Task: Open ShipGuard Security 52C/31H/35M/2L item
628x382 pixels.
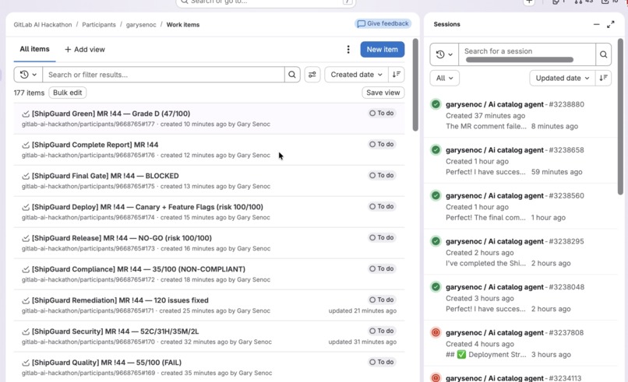Action: coord(115,331)
